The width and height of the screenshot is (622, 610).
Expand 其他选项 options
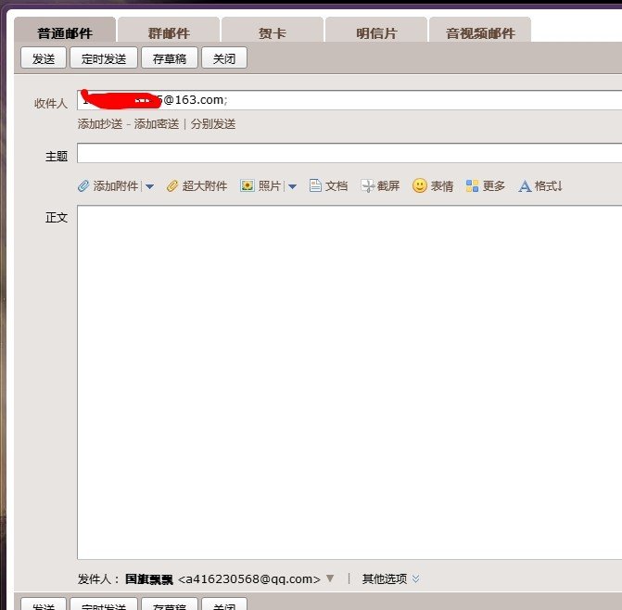pyautogui.click(x=390, y=578)
